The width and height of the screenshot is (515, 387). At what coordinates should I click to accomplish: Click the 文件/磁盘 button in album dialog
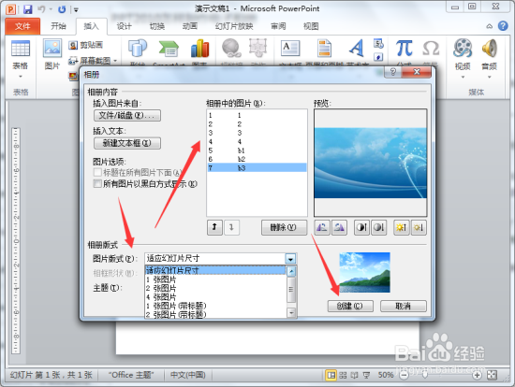click(127, 115)
